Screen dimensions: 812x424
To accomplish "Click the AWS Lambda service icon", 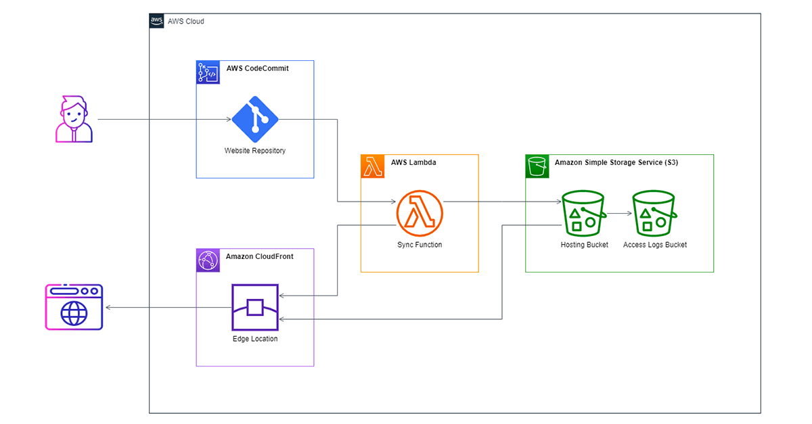I will pyautogui.click(x=373, y=166).
